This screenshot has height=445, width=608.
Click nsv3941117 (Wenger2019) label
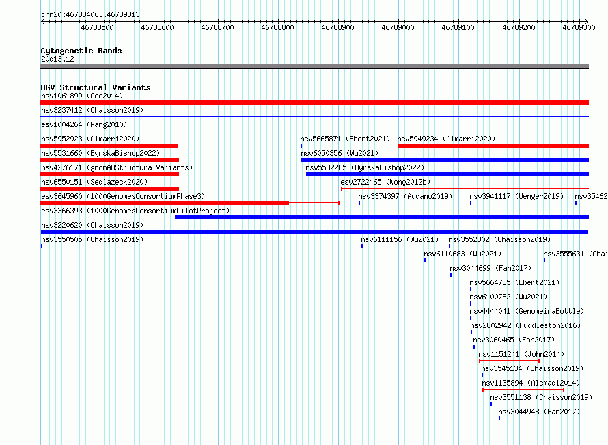516,196
